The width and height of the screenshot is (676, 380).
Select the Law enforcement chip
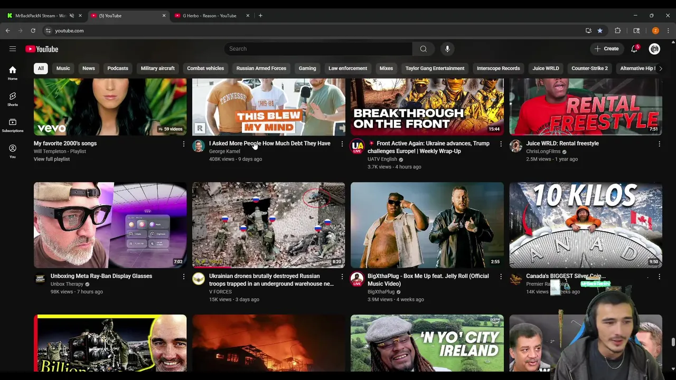coord(348,68)
